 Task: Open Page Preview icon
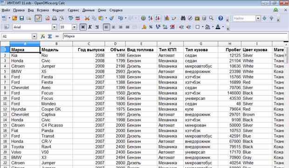point(62,18)
